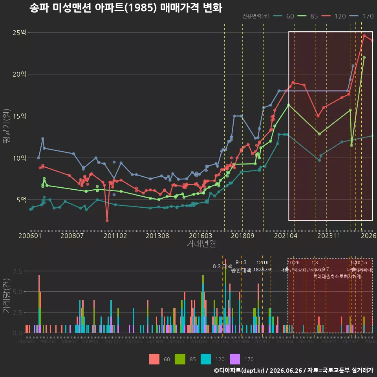Image resolution: width=377 pixels, height=377 pixels.
Task: Click the 25억 y-axis tick label
Action: point(19,33)
